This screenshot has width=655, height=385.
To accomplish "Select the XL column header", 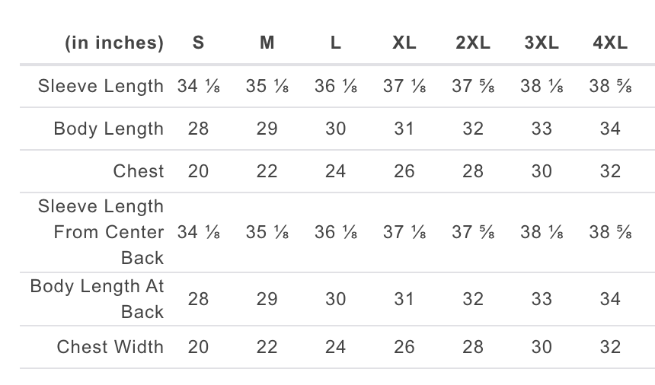I will (404, 43).
